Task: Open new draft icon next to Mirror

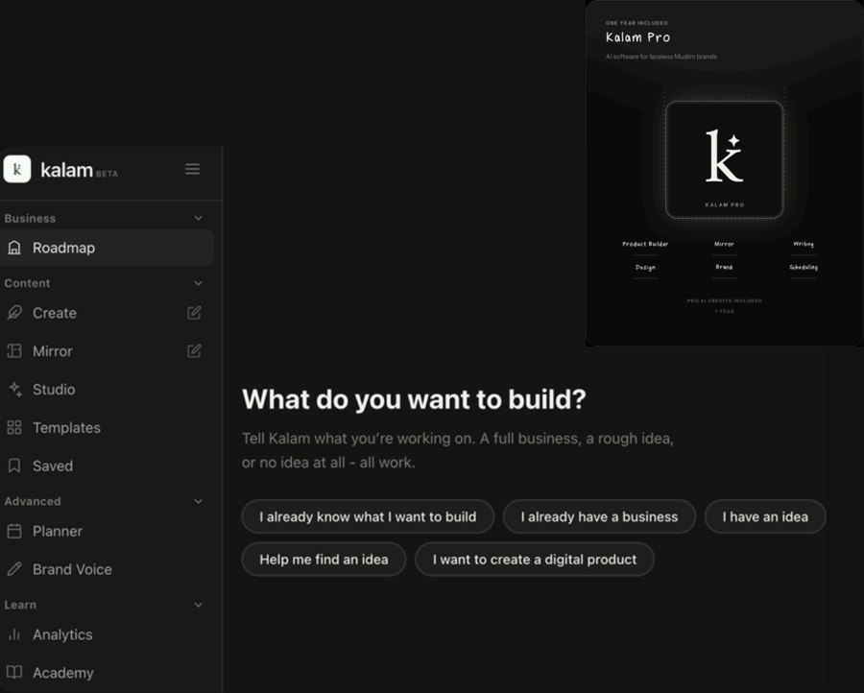Action: point(194,351)
